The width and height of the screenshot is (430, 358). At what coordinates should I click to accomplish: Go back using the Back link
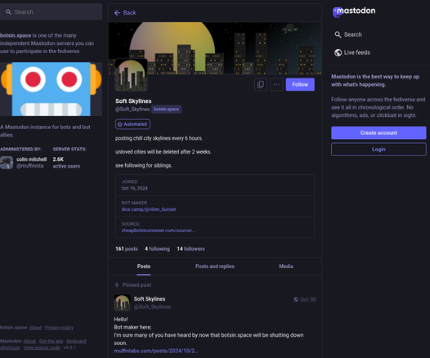125,13
